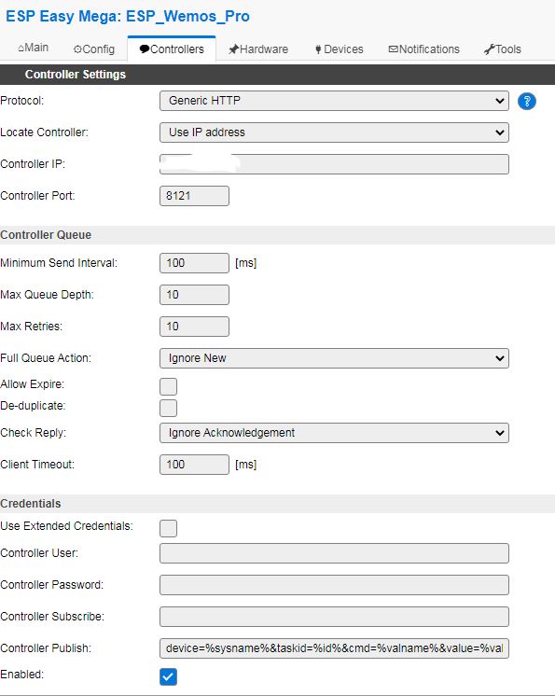Viewport: 555px width, 696px height.
Task: Select the Max Queue Depth field
Action: pyautogui.click(x=194, y=295)
